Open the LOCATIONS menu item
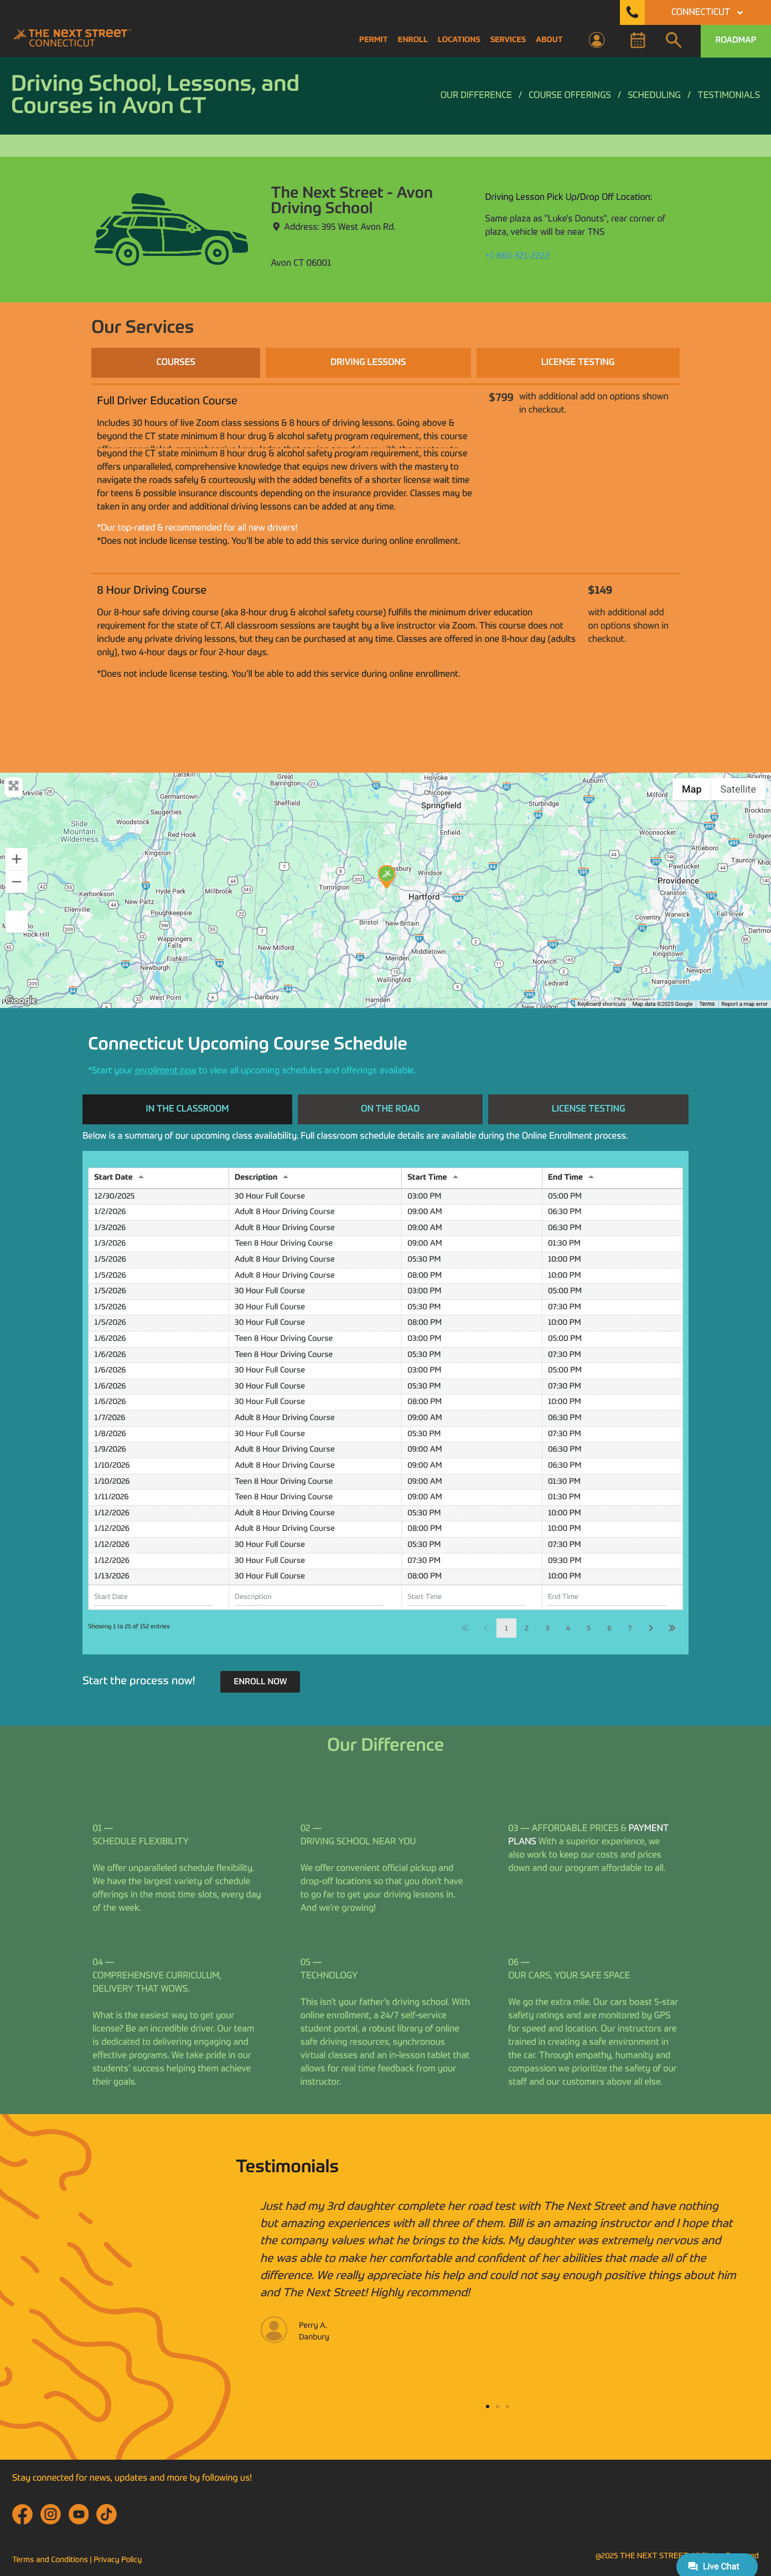Image resolution: width=771 pixels, height=2576 pixels. click(x=458, y=40)
